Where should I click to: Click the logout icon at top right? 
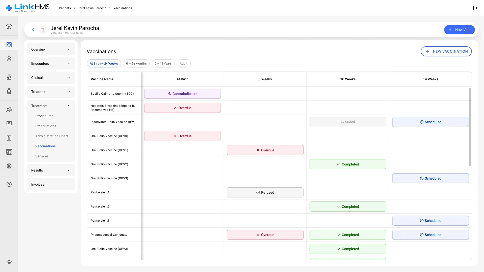pos(475,8)
